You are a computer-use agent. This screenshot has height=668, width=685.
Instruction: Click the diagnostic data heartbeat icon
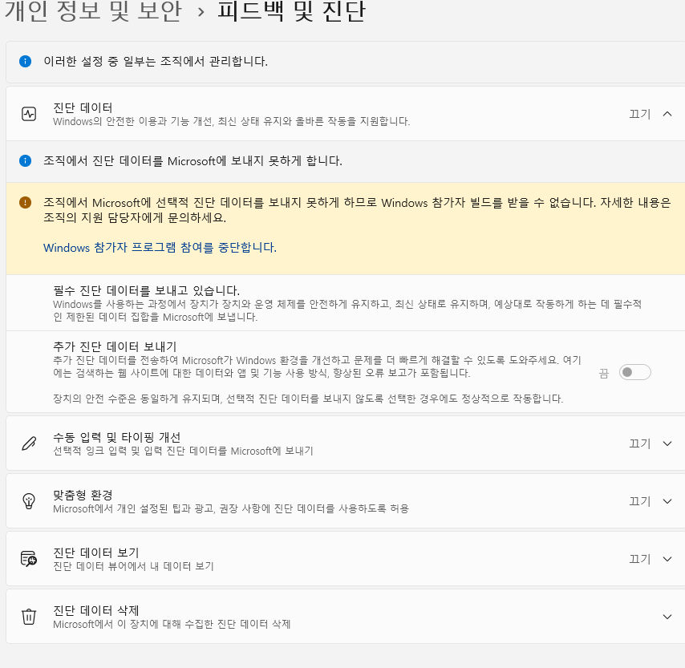pos(29,114)
